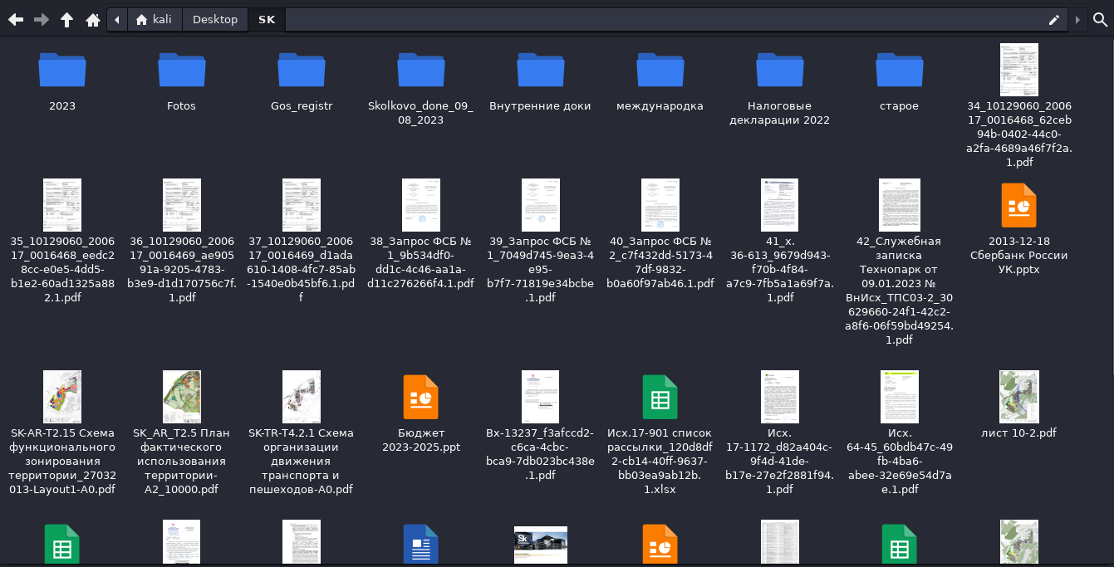Select SK-TR-T4.2.1 Схема организации движения thumbnail
1114x567 pixels.
click(x=302, y=397)
